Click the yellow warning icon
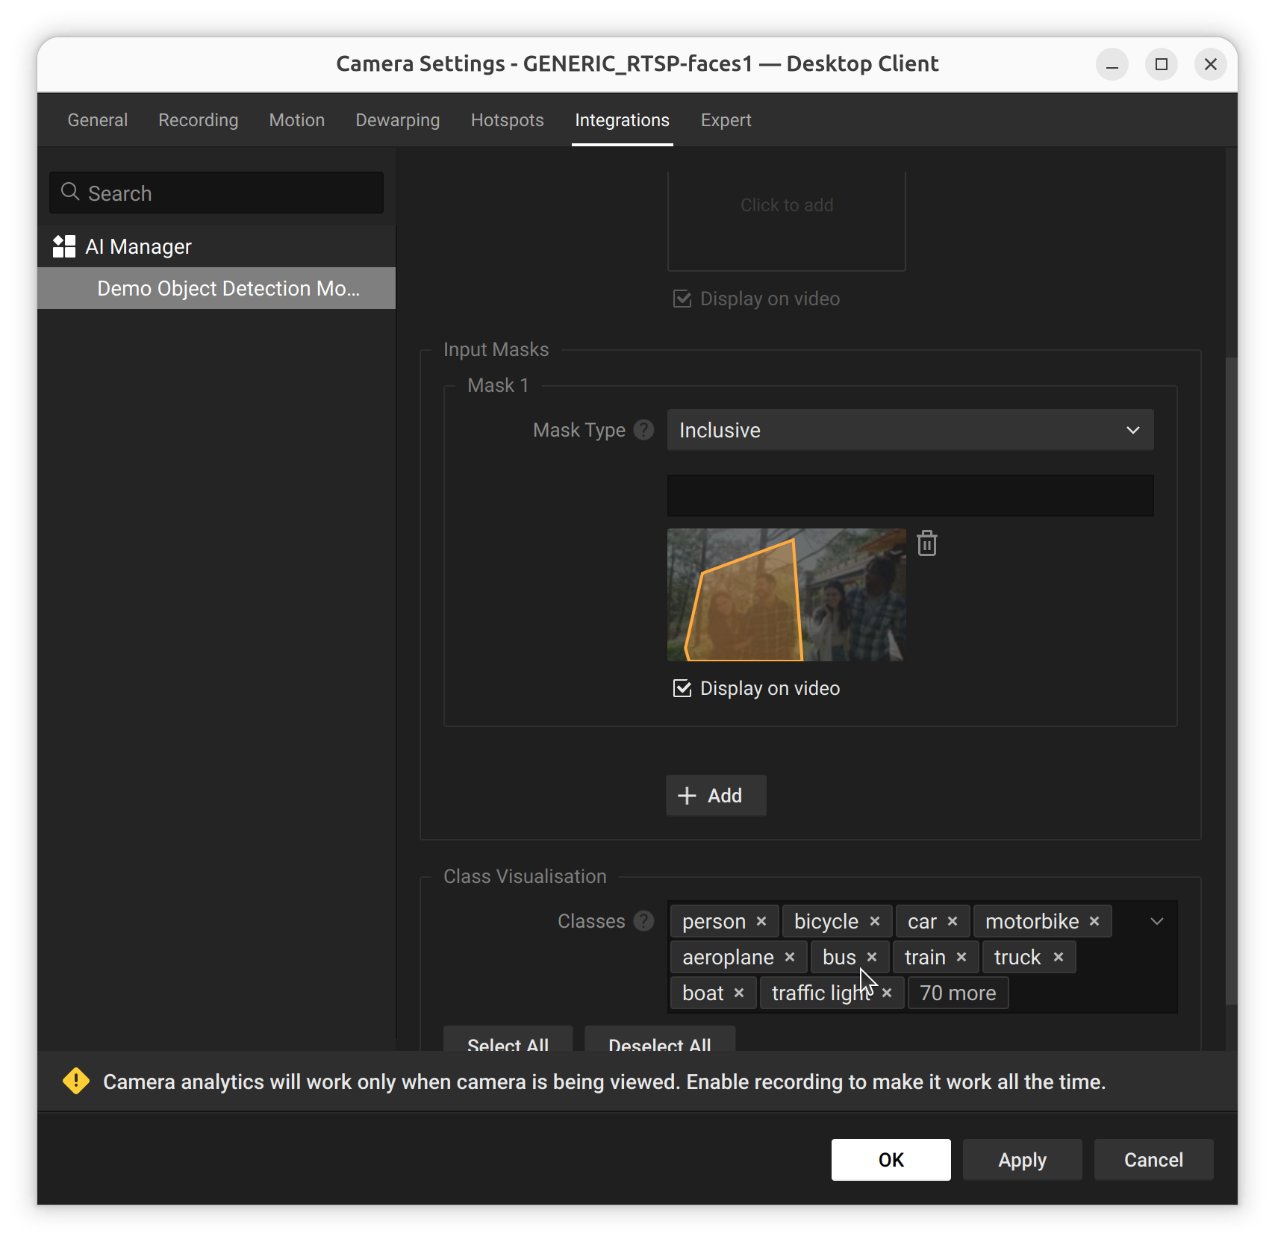This screenshot has width=1275, height=1242. (76, 1081)
